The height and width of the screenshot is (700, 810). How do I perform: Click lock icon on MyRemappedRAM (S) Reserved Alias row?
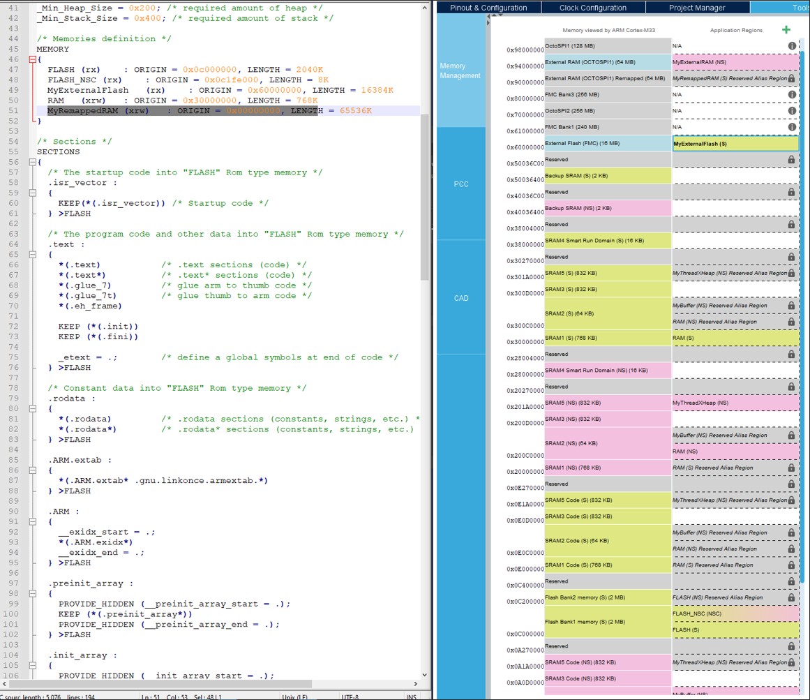click(791, 79)
